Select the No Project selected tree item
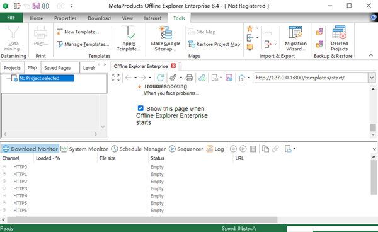 [47, 78]
